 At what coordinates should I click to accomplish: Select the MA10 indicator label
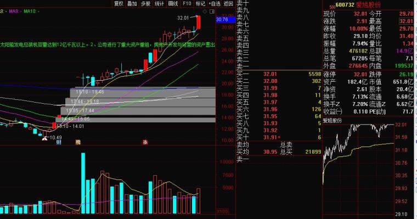pos(31,12)
